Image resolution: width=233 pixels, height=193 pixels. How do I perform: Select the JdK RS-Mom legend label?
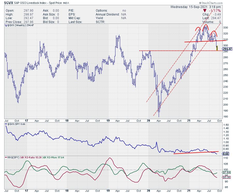(49, 157)
